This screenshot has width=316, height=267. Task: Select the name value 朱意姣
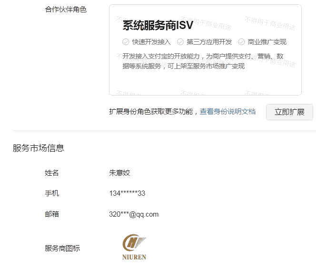[x=119, y=173]
